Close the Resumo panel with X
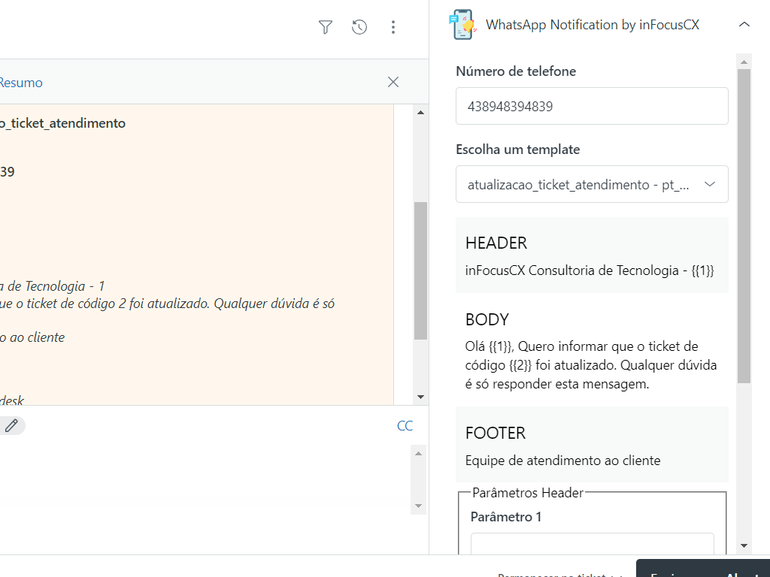770x577 pixels. tap(393, 82)
